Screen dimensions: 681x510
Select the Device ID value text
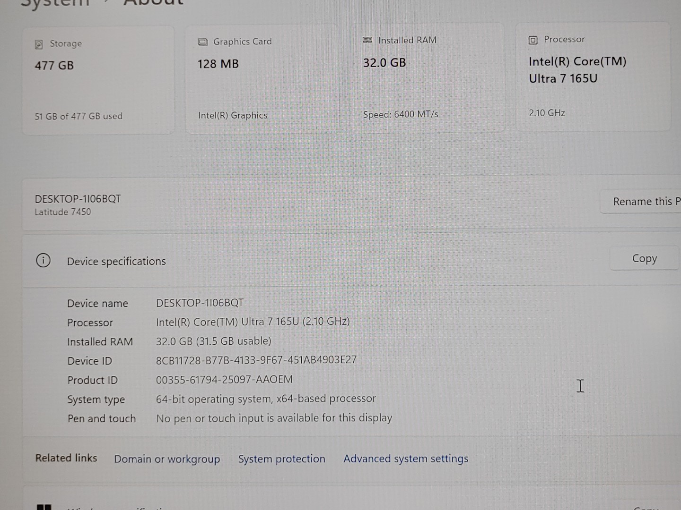(250, 359)
